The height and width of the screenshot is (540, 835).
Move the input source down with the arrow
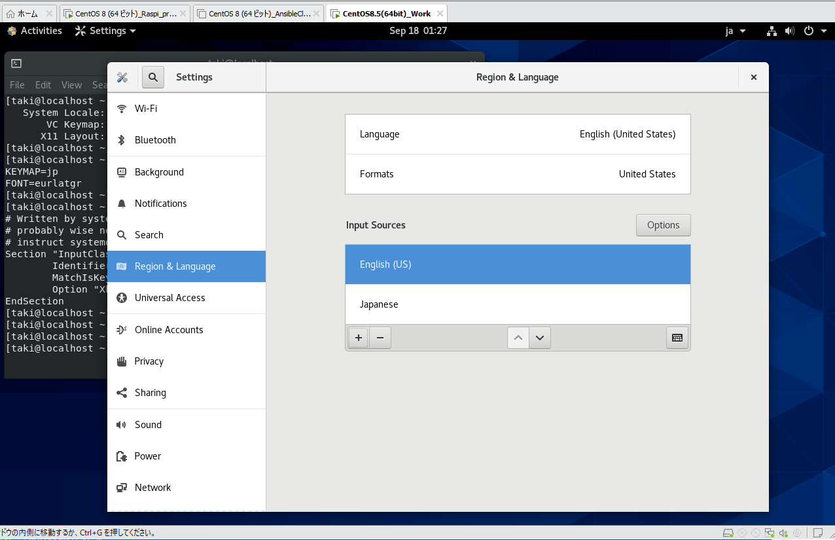point(540,338)
